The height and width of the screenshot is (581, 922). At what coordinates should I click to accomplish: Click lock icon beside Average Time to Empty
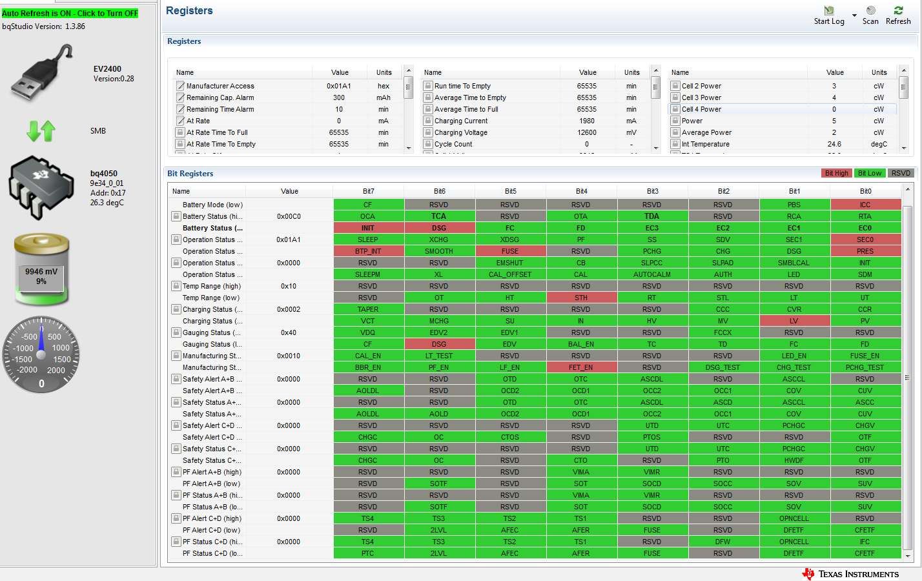(428, 97)
